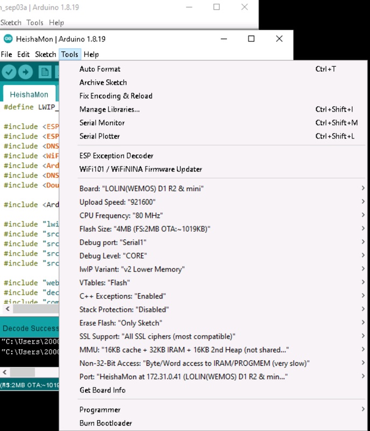Click the Upload arrow toolbar icon
Image resolution: width=370 pixels, height=431 pixels.
[x=25, y=72]
